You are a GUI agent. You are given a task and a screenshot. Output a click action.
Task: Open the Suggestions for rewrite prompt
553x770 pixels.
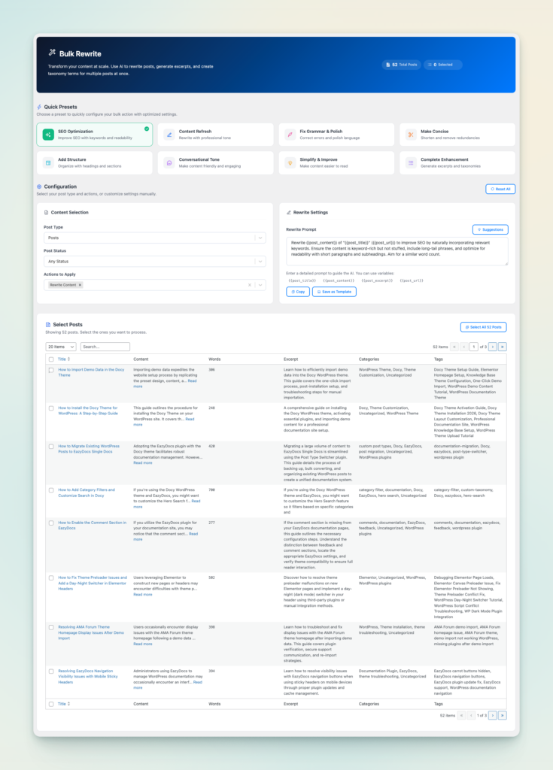[490, 229]
